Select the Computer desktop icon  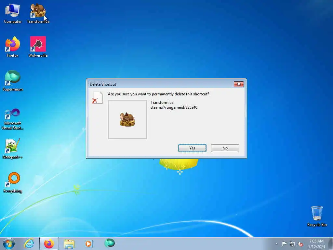13,14
